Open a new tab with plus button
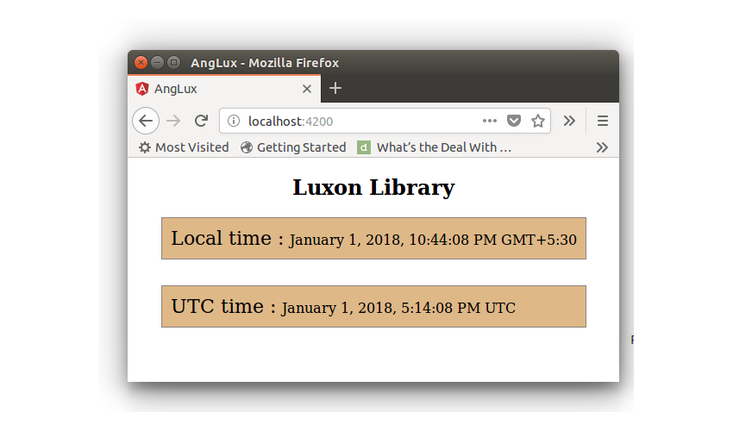The width and height of the screenshot is (733, 431). [x=335, y=88]
